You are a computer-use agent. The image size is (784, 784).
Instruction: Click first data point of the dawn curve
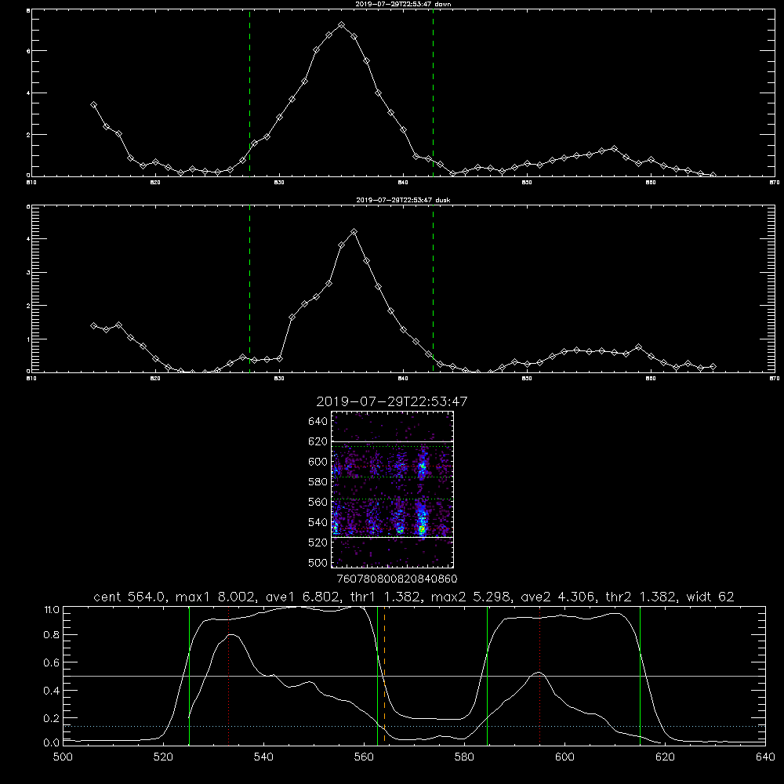click(x=93, y=105)
